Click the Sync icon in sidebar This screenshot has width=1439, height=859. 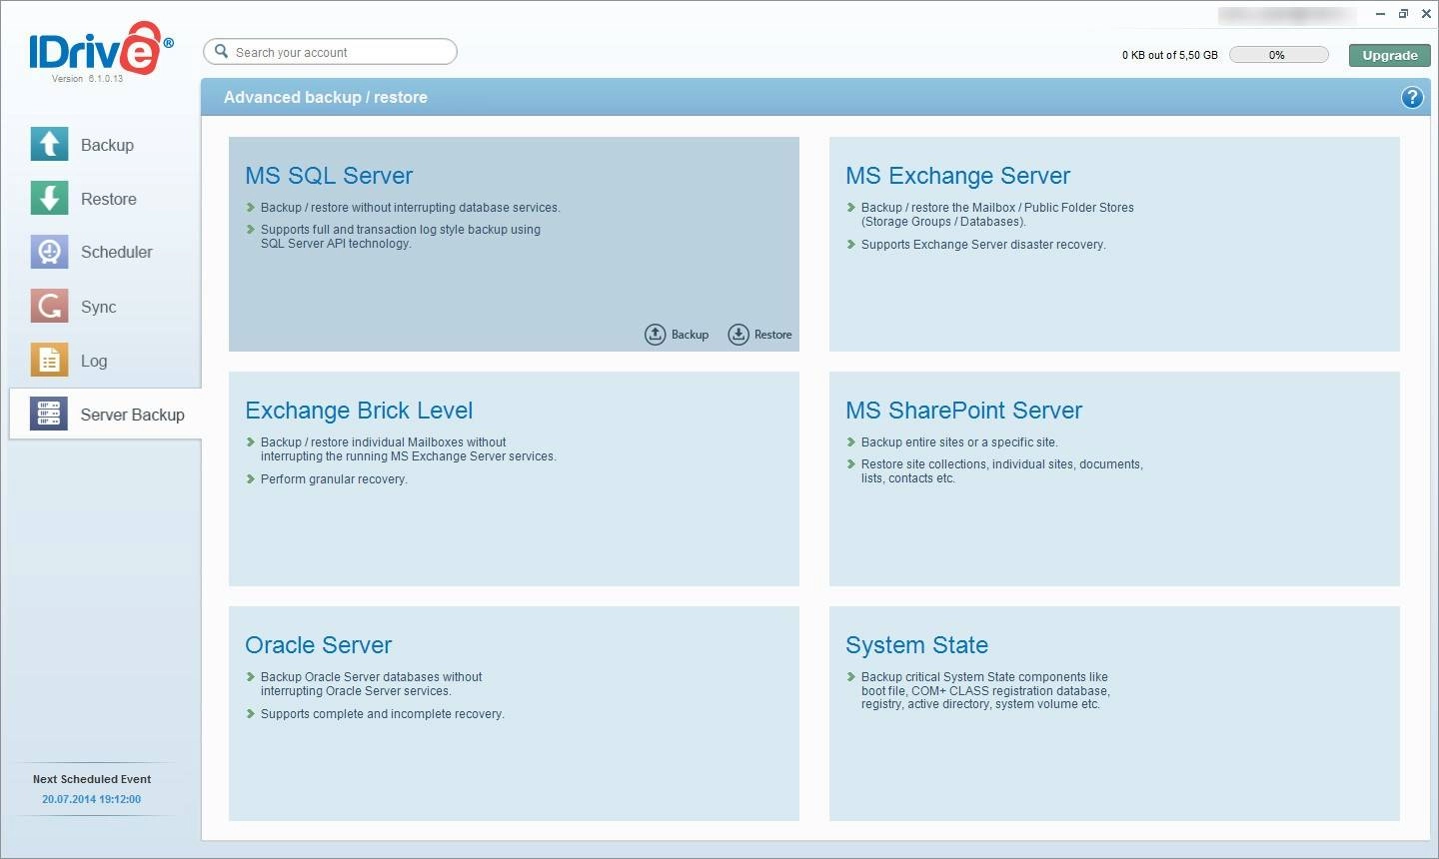point(49,306)
